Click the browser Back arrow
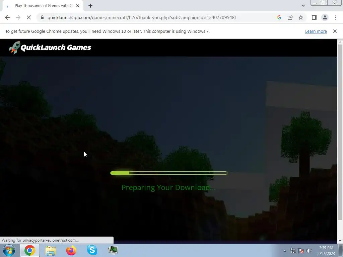Screen dimensions: 343x257 click(x=7, y=17)
